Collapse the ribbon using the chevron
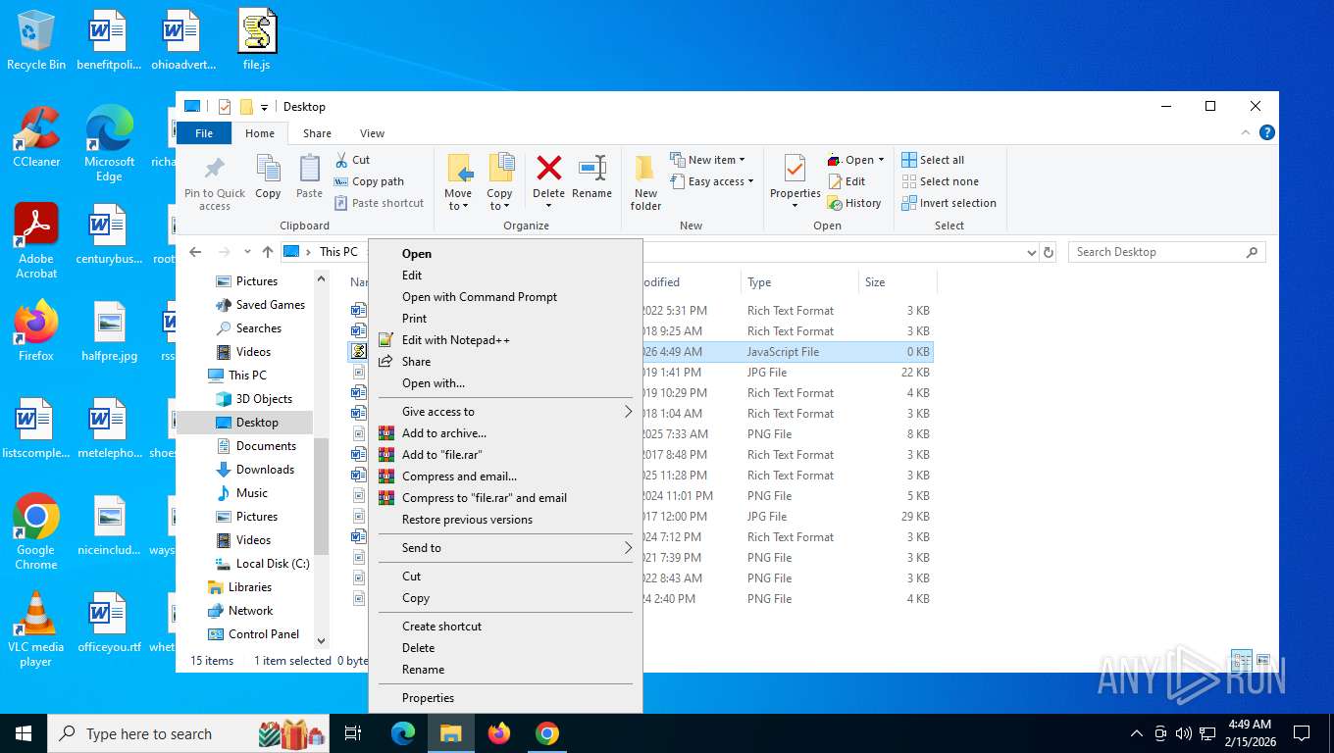The image size is (1334, 753). pos(1247,133)
